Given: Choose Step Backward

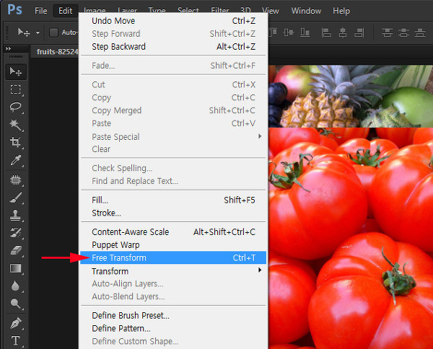Looking at the screenshot, I should pos(173,47).
